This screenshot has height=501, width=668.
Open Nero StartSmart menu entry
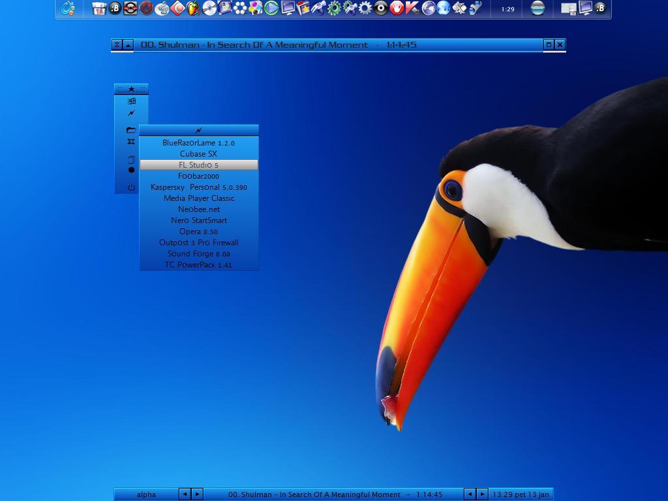tap(198, 220)
